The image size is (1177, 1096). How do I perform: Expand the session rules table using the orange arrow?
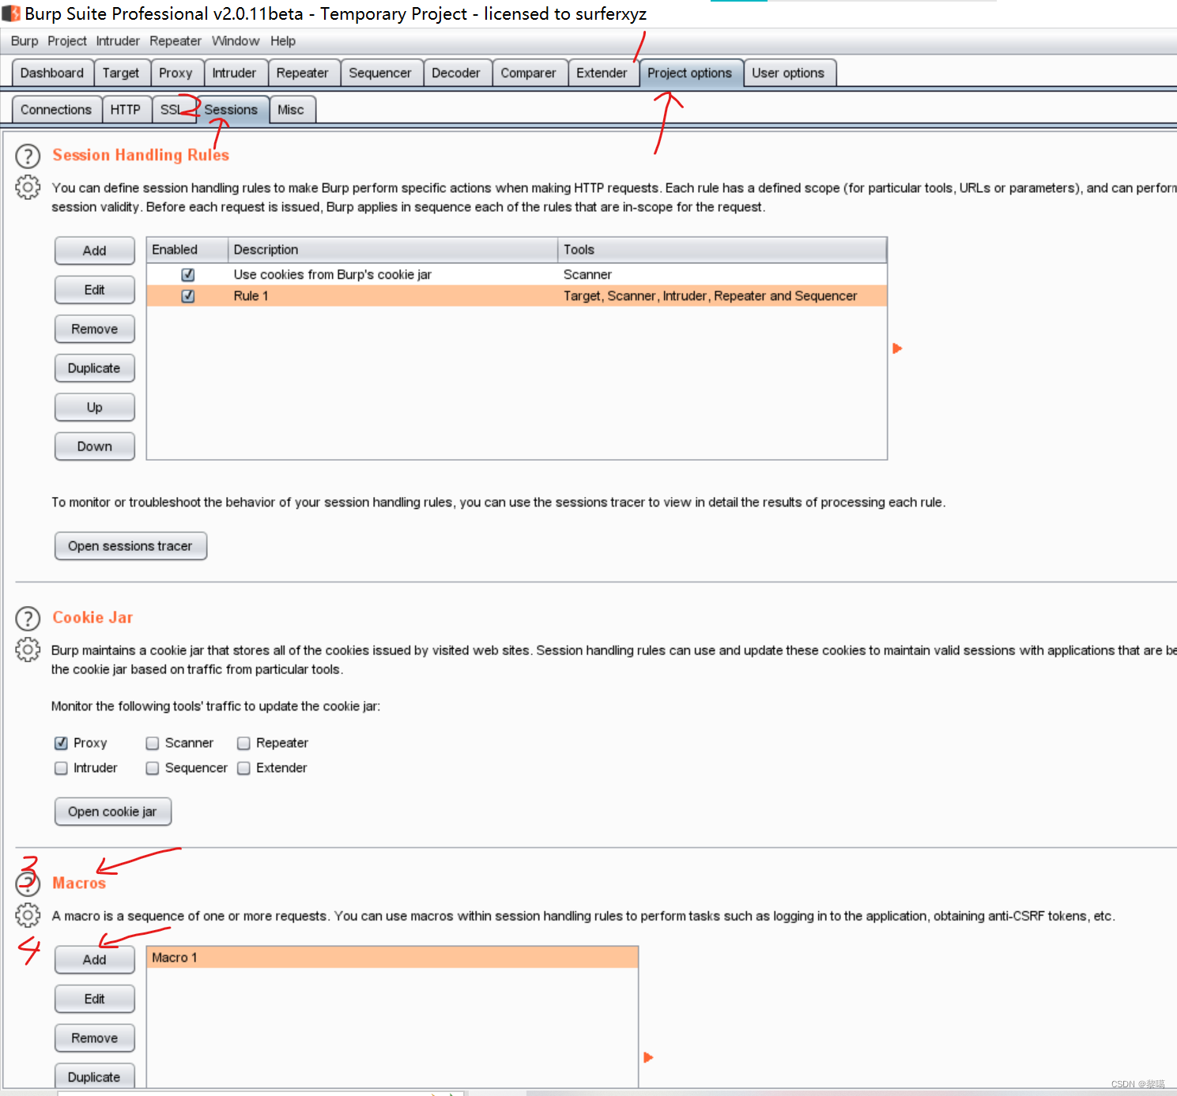pos(897,348)
